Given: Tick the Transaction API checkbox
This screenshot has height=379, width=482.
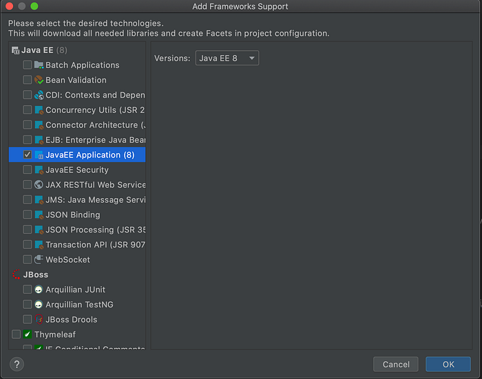Looking at the screenshot, I should (x=28, y=245).
